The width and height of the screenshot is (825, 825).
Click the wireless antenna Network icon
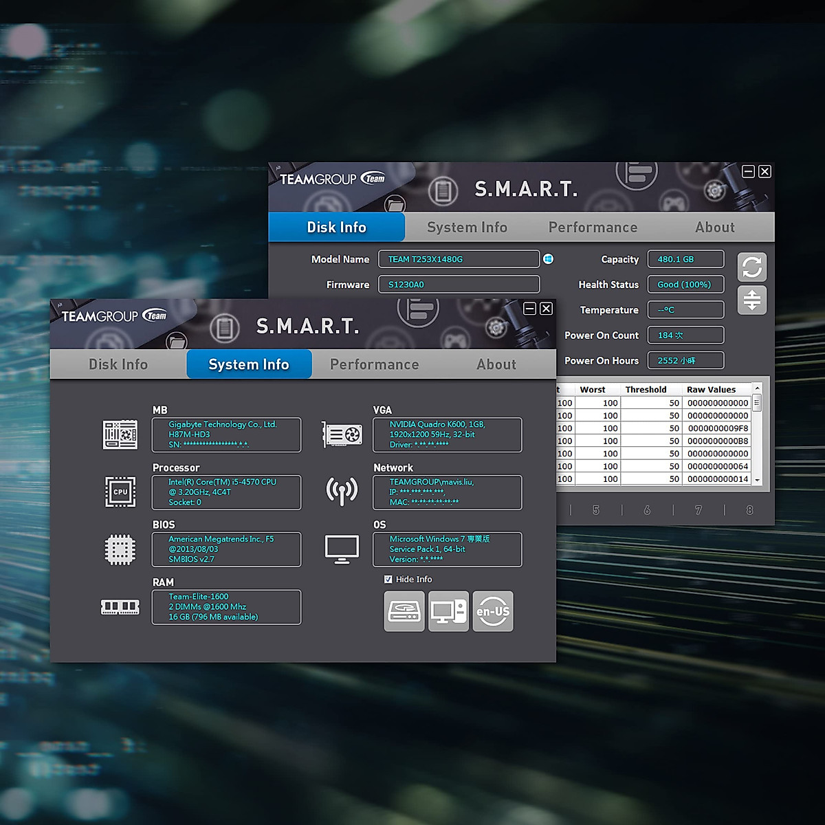(342, 491)
